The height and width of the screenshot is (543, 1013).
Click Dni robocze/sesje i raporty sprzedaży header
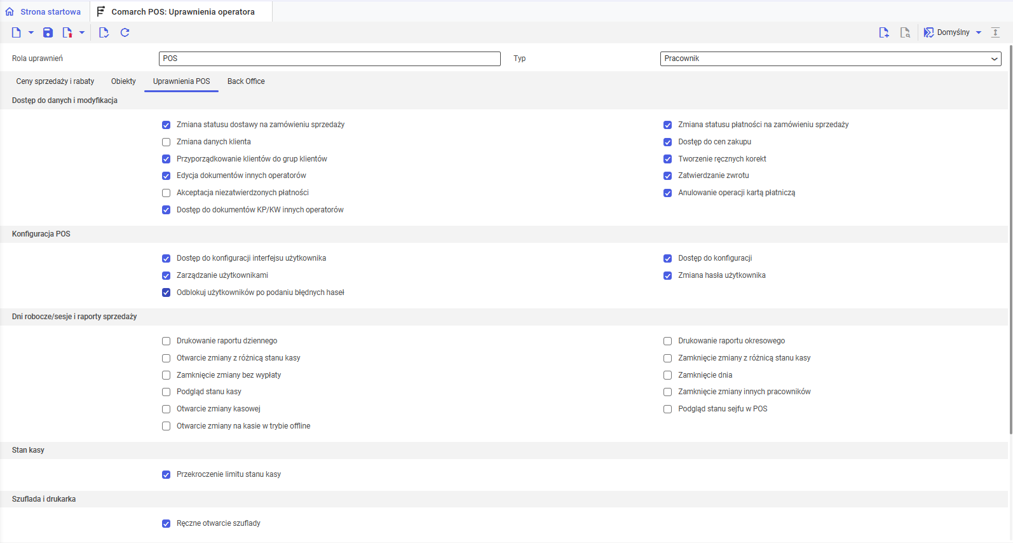74,317
